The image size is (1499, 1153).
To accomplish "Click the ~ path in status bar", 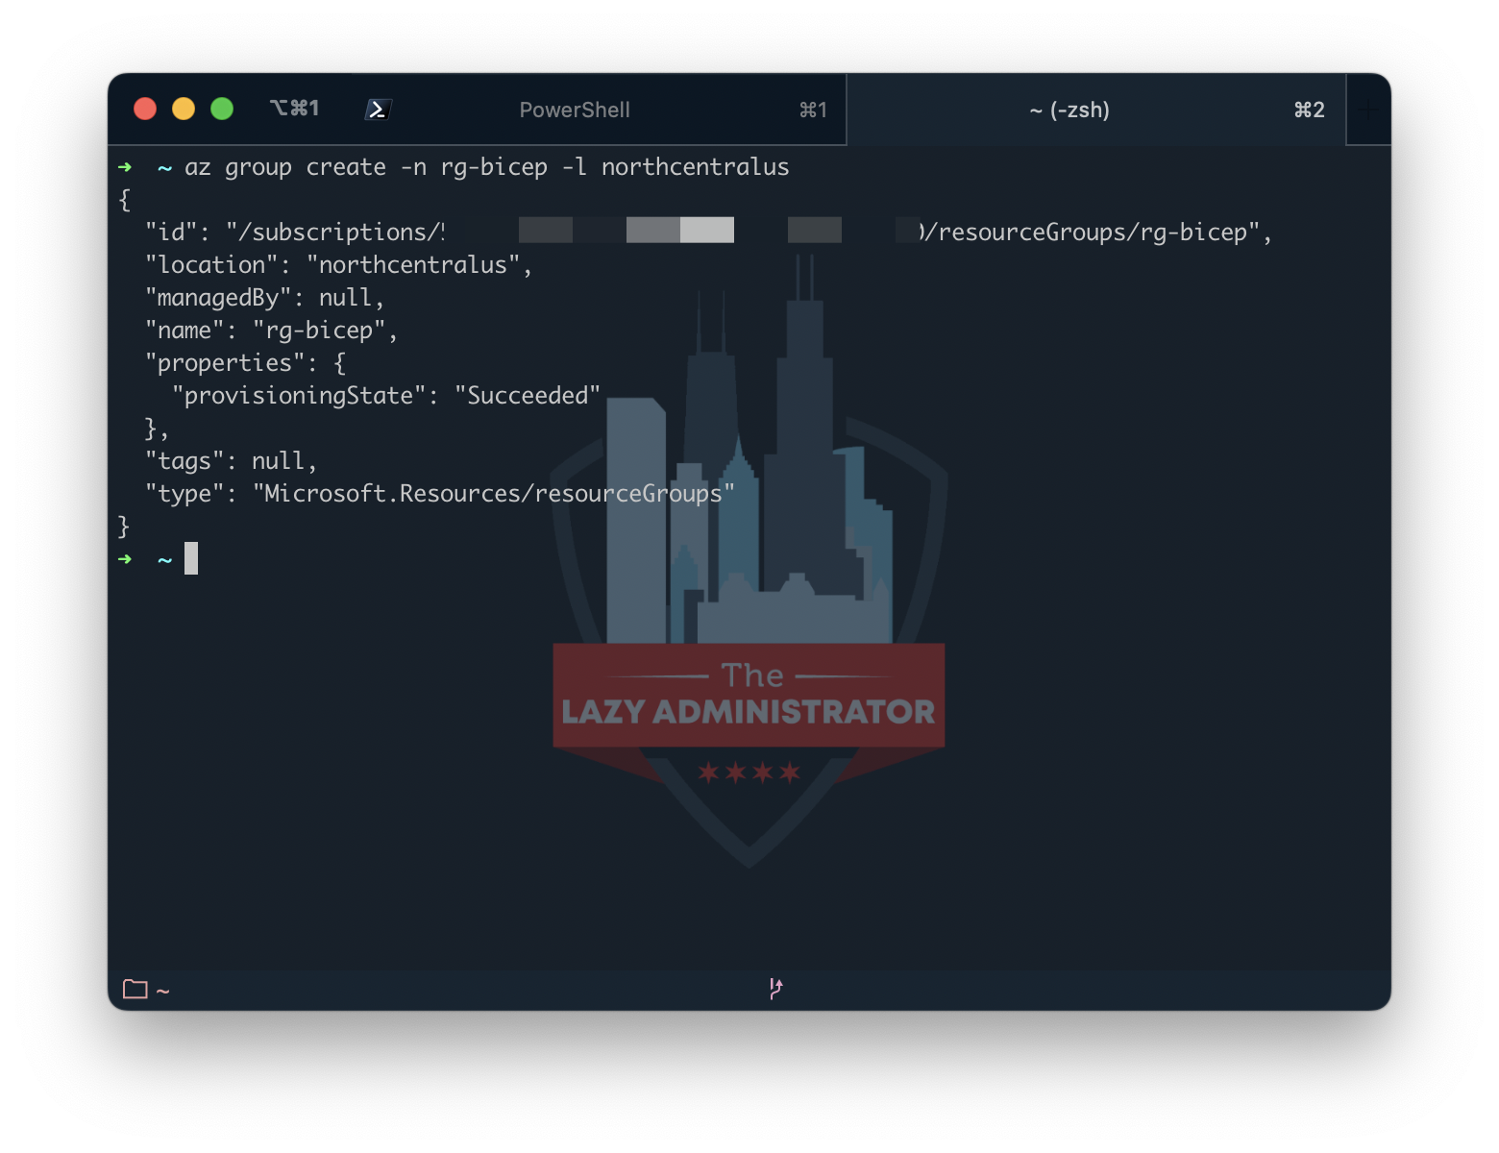I will click(162, 991).
